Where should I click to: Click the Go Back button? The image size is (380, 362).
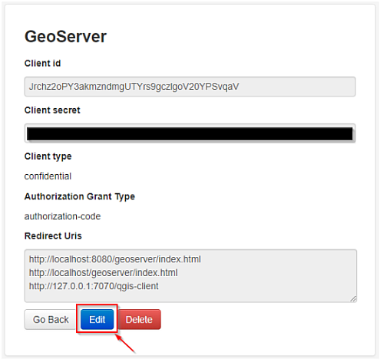[51, 319]
